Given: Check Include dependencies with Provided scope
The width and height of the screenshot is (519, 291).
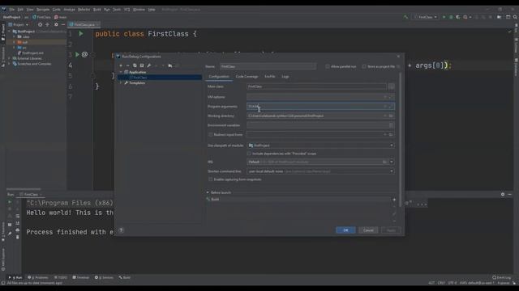Looking at the screenshot, I should tap(249, 154).
